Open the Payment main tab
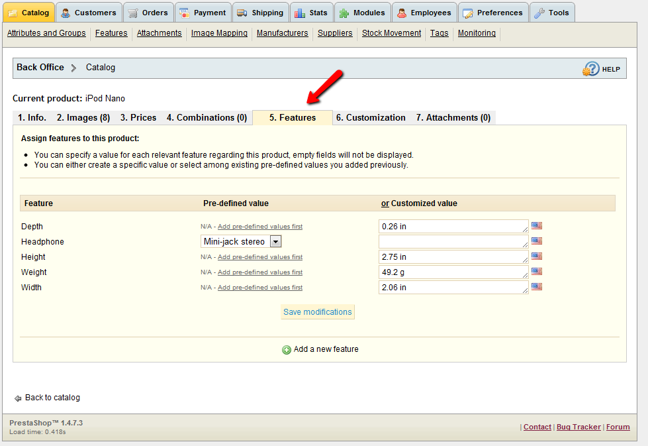The width and height of the screenshot is (648, 446). point(203,13)
